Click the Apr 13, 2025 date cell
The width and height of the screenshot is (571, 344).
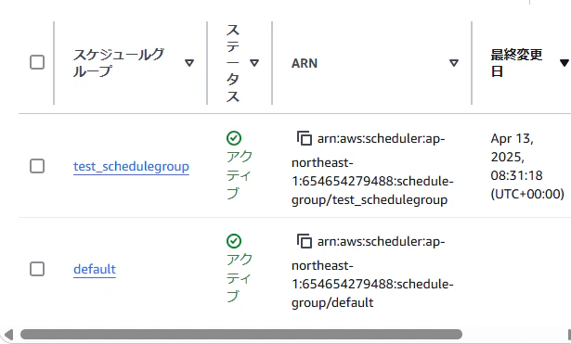pyautogui.click(x=527, y=166)
